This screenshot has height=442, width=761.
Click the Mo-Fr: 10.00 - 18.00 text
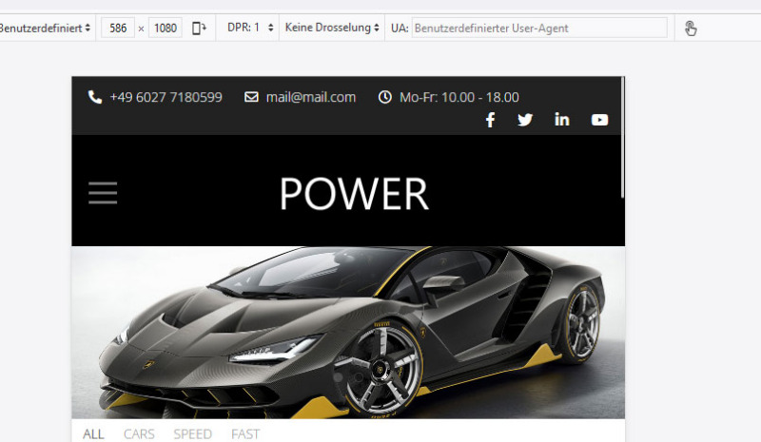point(459,97)
